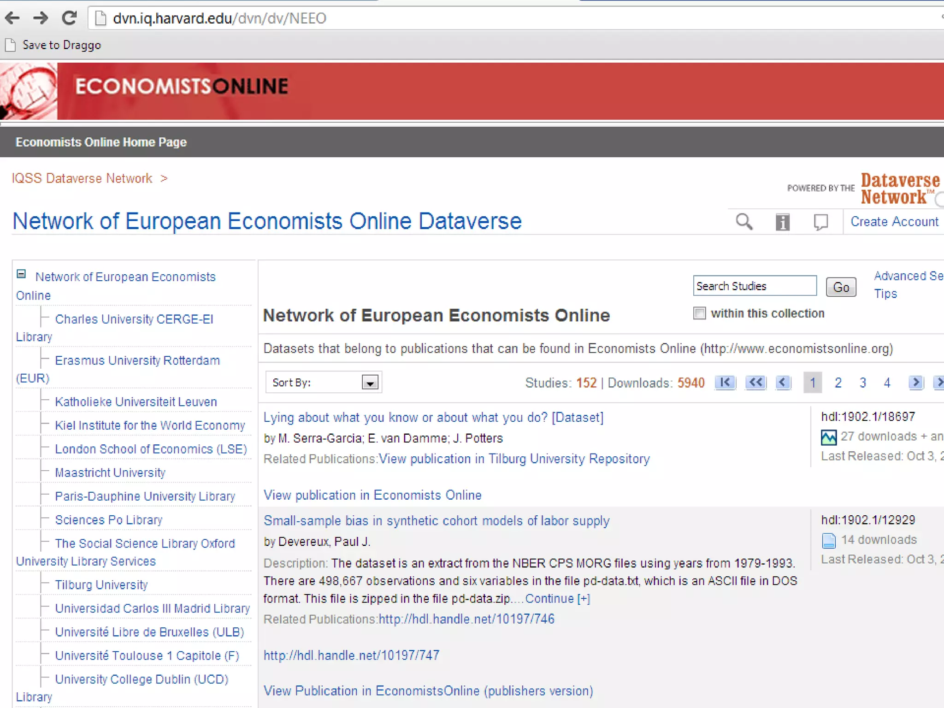
Task: Click the Search Studies input field
Action: pyautogui.click(x=754, y=286)
